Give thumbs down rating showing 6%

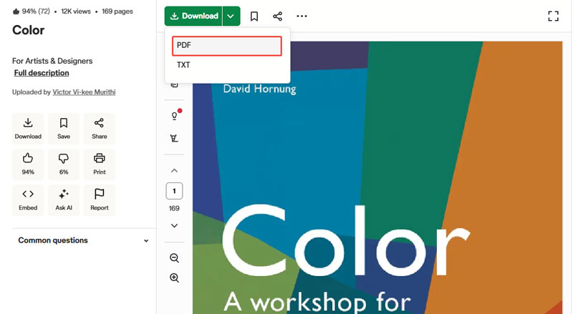point(64,165)
